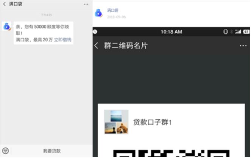Tap the message bubble about 50000 额度

[x=44, y=33]
